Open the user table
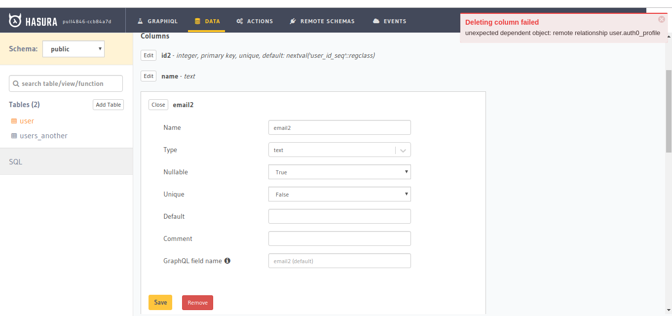This screenshot has height=316, width=672. 27,121
